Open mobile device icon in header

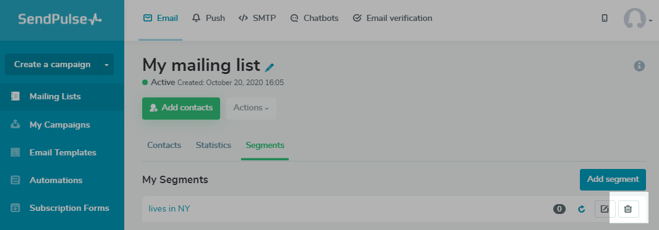[605, 18]
